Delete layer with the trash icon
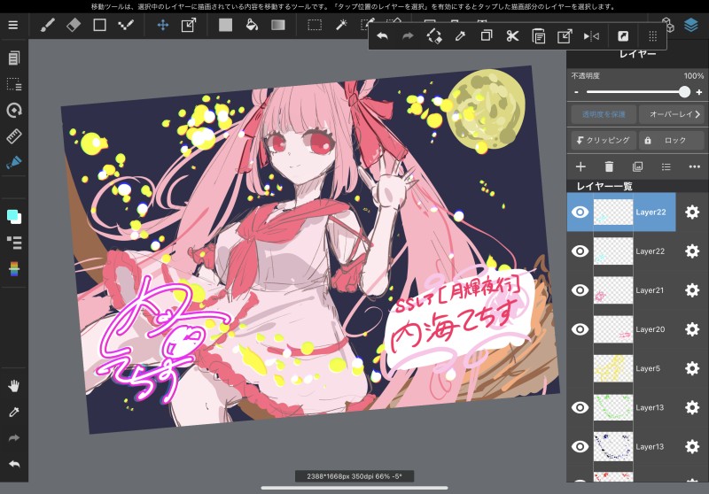 point(609,167)
